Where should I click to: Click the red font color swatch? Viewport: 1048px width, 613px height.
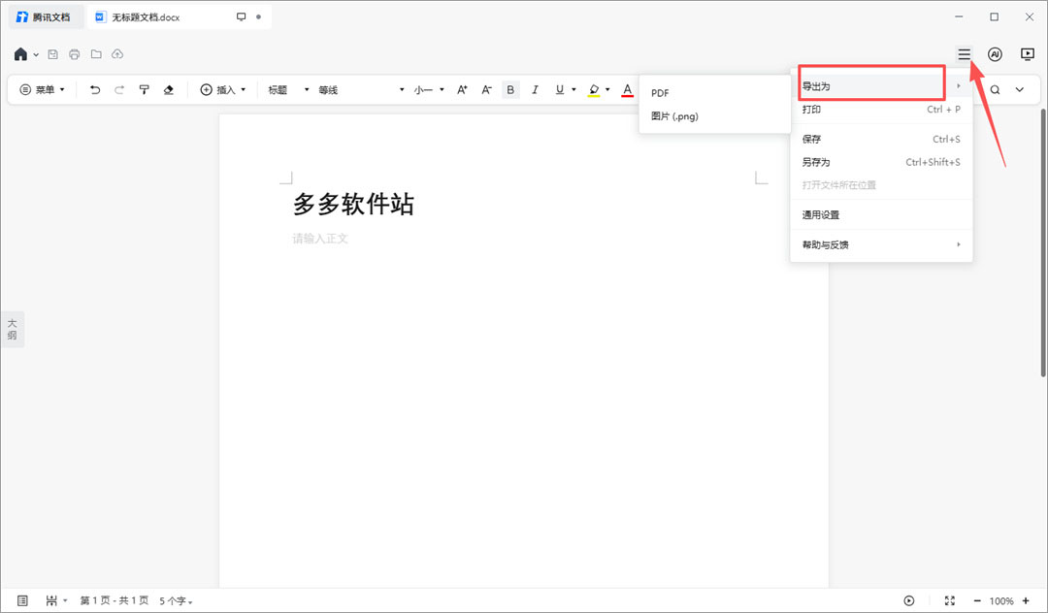coord(627,90)
